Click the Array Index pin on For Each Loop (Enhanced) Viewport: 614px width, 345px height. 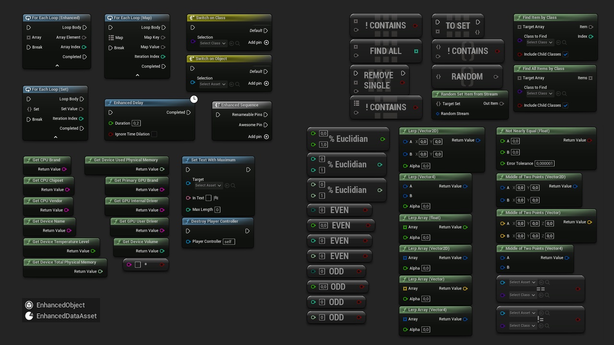tap(84, 47)
